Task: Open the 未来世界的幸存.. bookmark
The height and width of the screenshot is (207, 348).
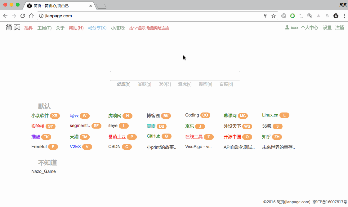Action: [278, 148]
